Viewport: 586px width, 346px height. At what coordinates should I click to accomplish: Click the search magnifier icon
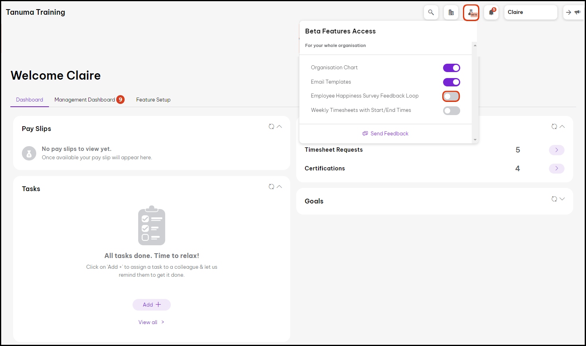point(431,12)
